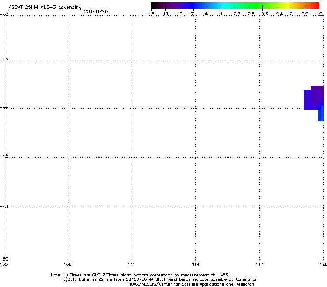Click the latitude axis label -50

(x=4, y=259)
